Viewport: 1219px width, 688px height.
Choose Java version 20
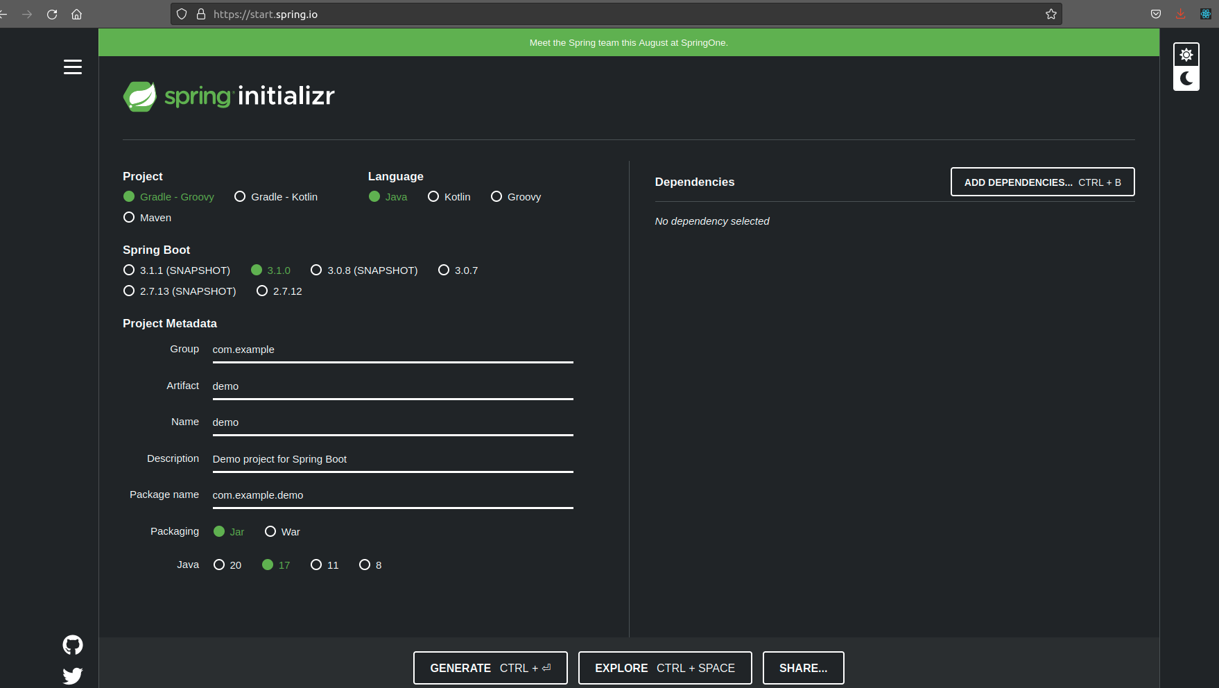(x=227, y=565)
